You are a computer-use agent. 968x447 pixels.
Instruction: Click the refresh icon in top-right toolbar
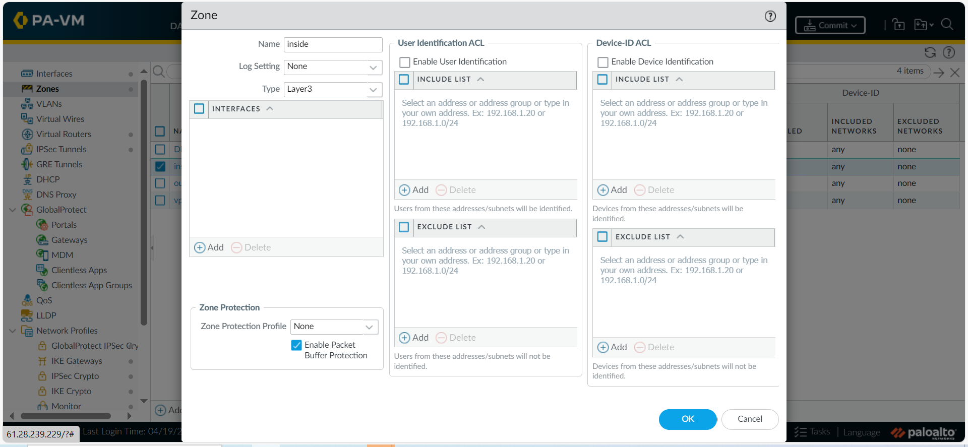pos(930,52)
